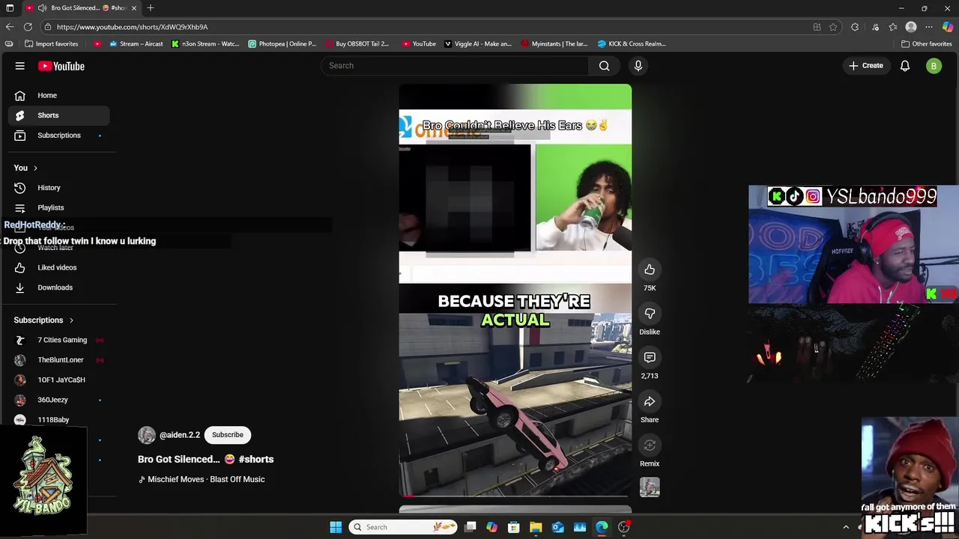Click the YouTube logo
The height and width of the screenshot is (539, 959).
click(x=61, y=66)
